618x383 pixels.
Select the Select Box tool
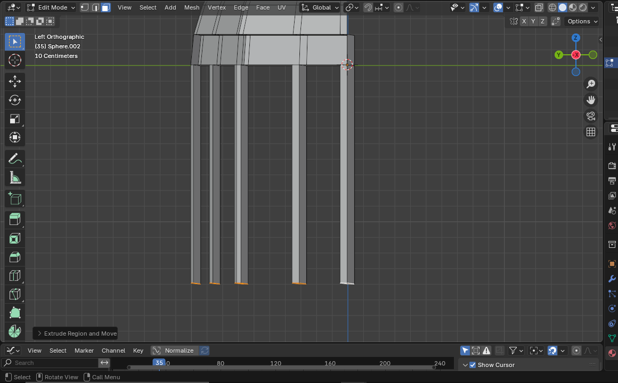point(14,41)
